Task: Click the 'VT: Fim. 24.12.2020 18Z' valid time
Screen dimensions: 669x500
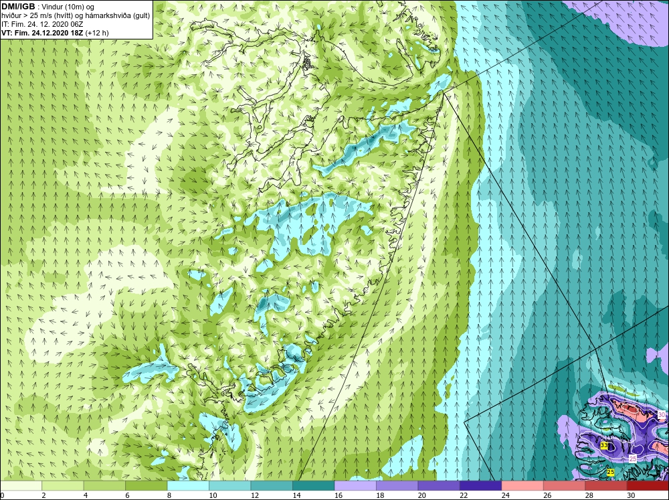Action: click(x=43, y=33)
